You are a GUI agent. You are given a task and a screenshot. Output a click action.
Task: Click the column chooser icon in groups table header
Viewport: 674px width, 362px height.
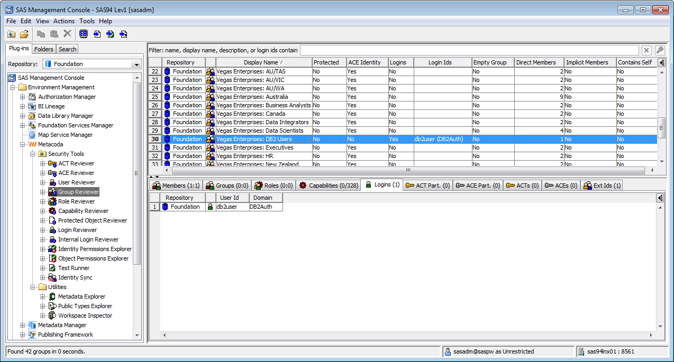[661, 62]
